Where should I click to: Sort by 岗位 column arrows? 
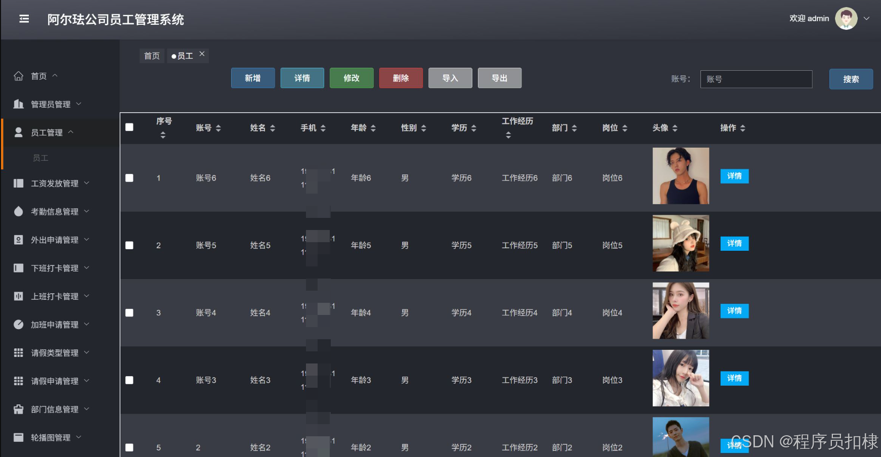coord(625,128)
